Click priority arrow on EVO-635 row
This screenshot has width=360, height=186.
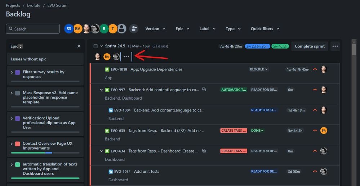(315, 130)
